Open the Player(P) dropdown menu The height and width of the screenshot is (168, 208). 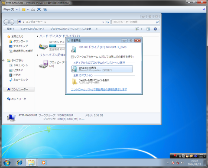10,10
